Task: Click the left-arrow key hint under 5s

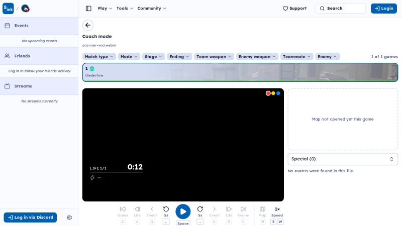Action: pyautogui.click(x=166, y=221)
